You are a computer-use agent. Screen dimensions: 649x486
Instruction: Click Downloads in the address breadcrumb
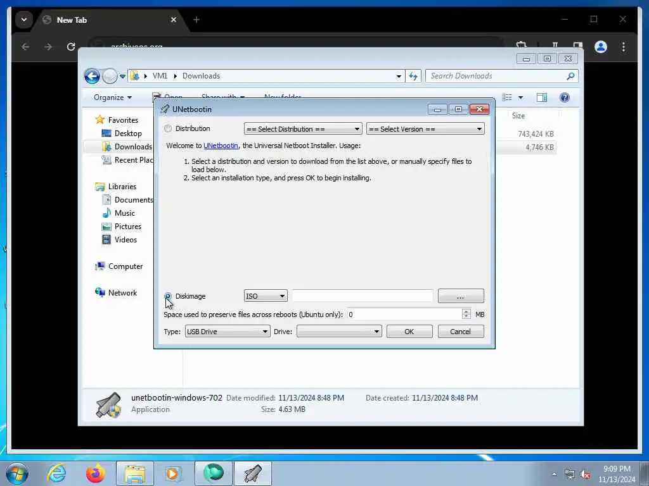coord(201,76)
